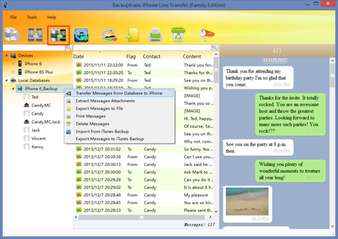The image size is (338, 239).
Task: Open the Help menu
Action: coord(52,17)
